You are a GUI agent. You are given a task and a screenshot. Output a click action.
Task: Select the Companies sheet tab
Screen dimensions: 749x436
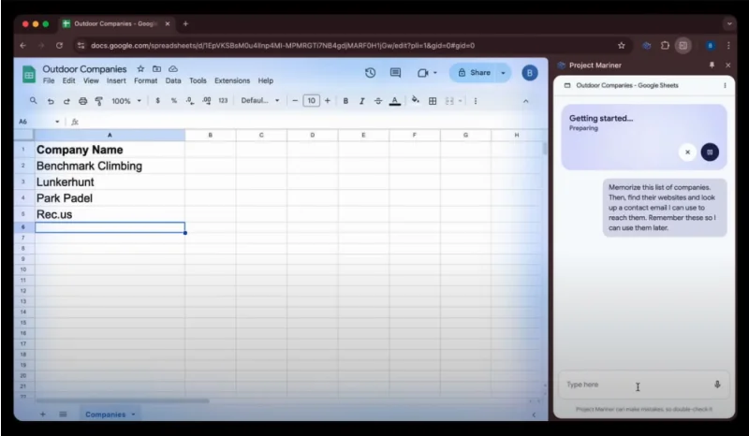(105, 414)
